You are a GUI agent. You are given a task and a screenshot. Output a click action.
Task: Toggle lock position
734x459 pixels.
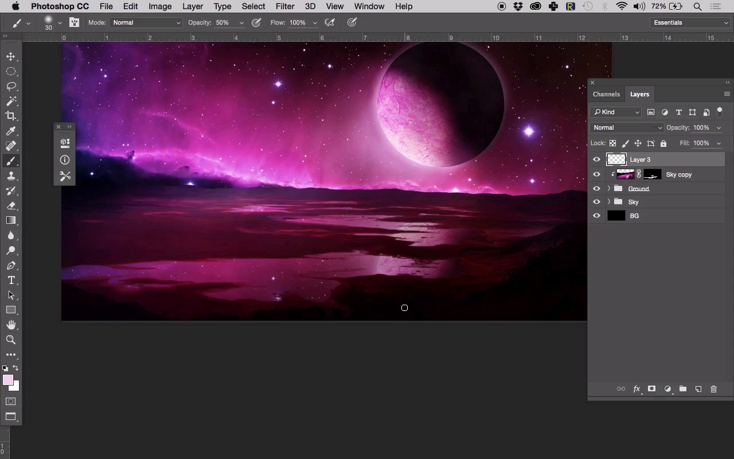tap(638, 143)
